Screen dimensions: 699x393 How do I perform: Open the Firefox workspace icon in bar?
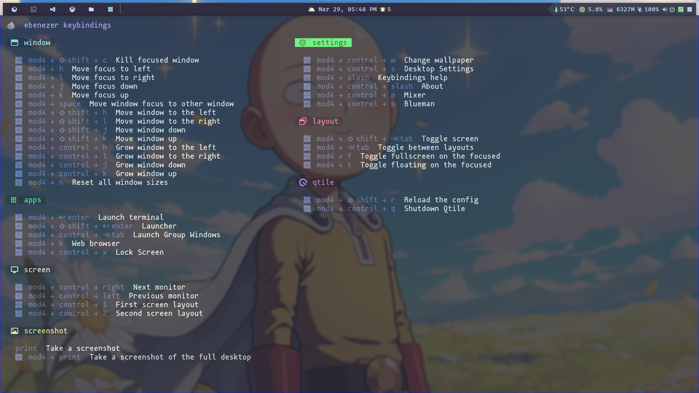(14, 9)
